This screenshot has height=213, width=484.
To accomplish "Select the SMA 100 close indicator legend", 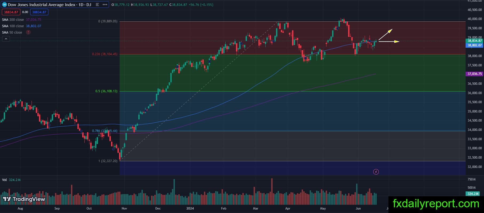I will (13, 26).
